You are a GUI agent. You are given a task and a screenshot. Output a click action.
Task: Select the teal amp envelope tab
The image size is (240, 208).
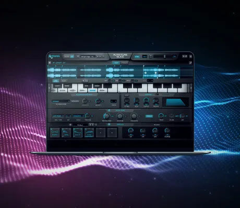point(148,95)
